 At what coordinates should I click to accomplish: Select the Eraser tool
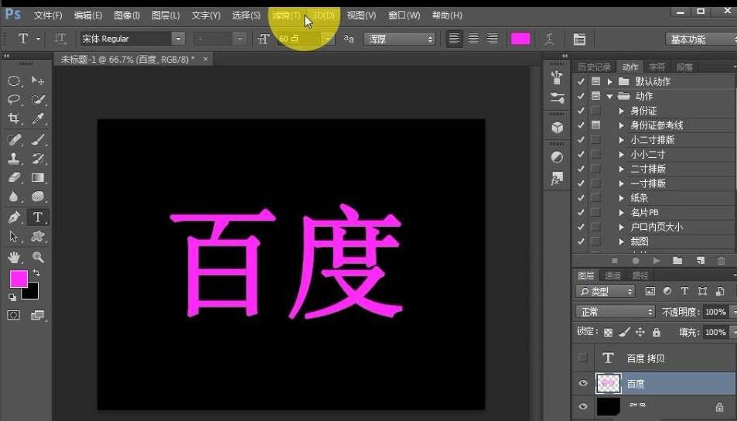[14, 177]
